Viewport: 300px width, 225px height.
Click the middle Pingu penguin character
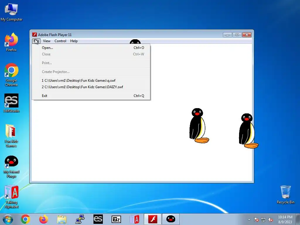(199, 126)
